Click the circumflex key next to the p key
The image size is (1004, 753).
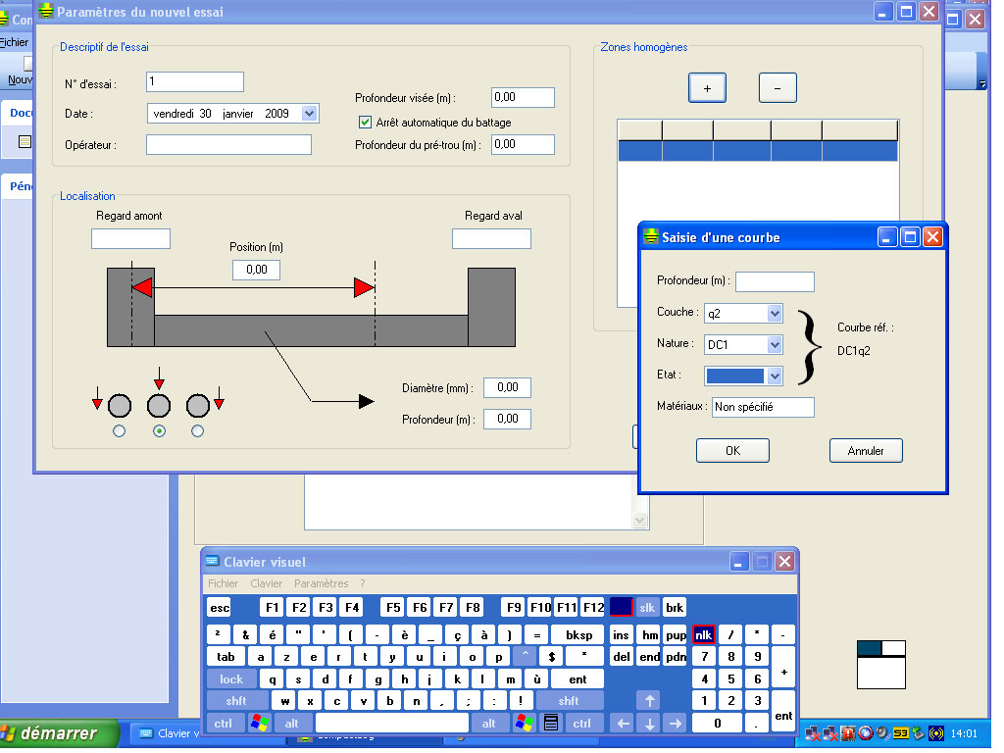tap(525, 656)
